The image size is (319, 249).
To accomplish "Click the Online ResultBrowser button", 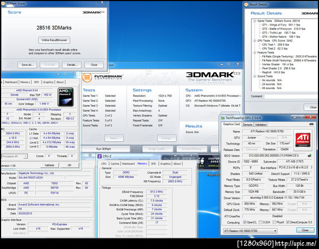I will (54, 40).
